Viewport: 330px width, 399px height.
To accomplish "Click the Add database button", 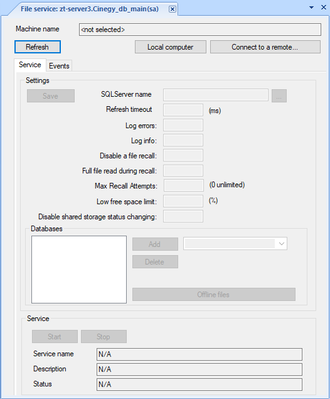I will [x=155, y=244].
